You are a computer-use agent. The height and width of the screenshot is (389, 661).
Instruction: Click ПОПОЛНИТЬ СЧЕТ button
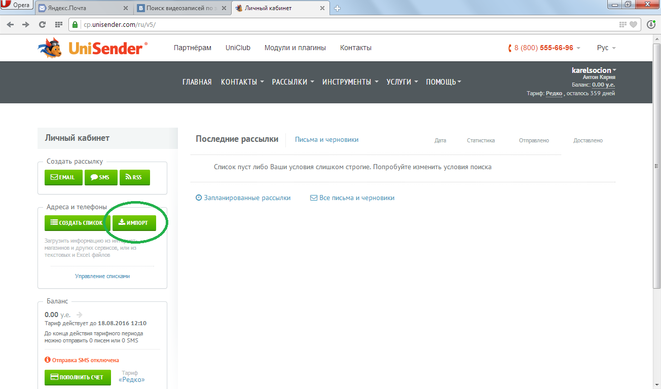[x=78, y=377]
